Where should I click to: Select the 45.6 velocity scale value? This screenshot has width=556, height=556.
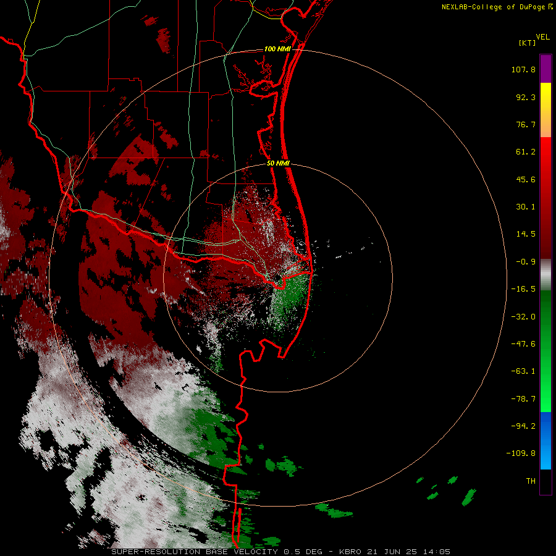(526, 179)
